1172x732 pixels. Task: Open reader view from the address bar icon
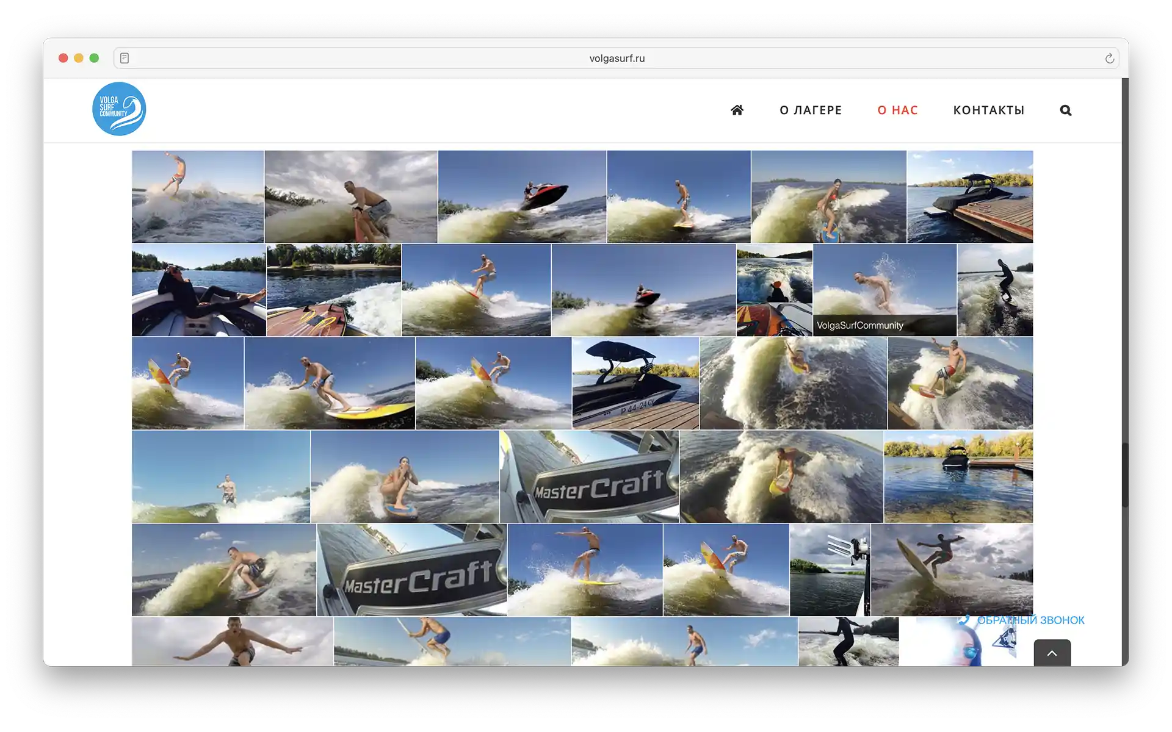125,58
